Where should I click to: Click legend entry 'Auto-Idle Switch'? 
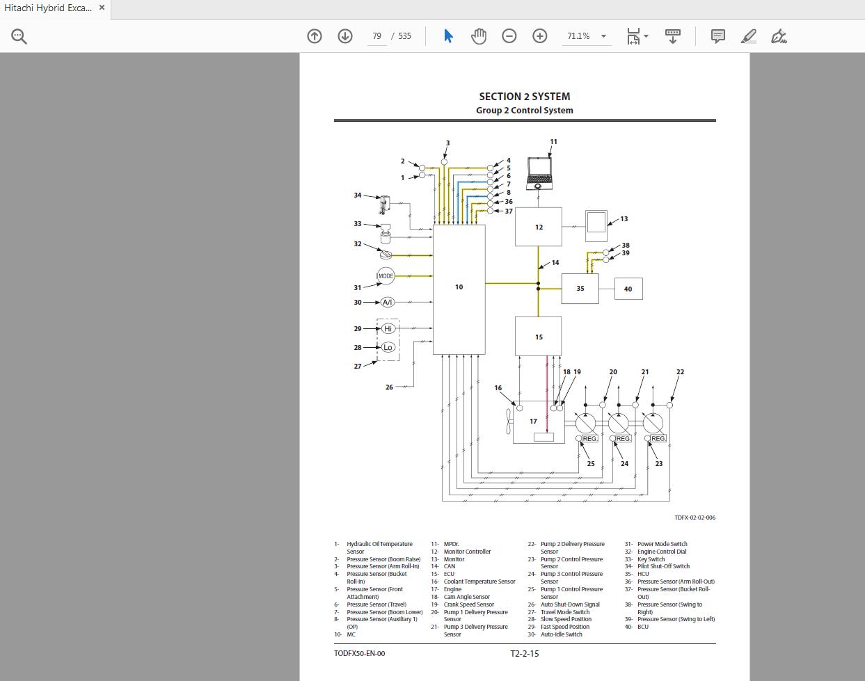point(562,634)
